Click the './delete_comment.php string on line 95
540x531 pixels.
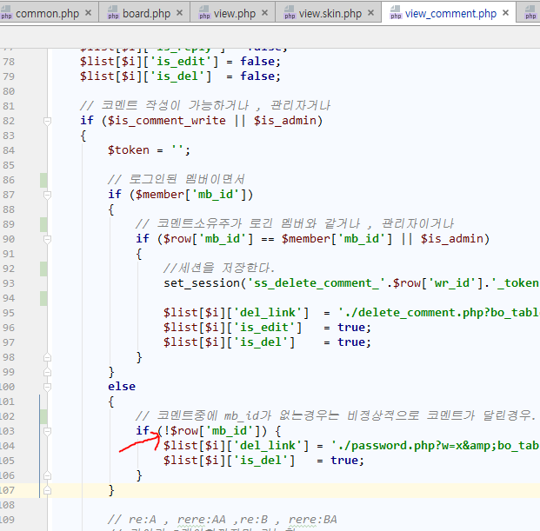(439, 313)
